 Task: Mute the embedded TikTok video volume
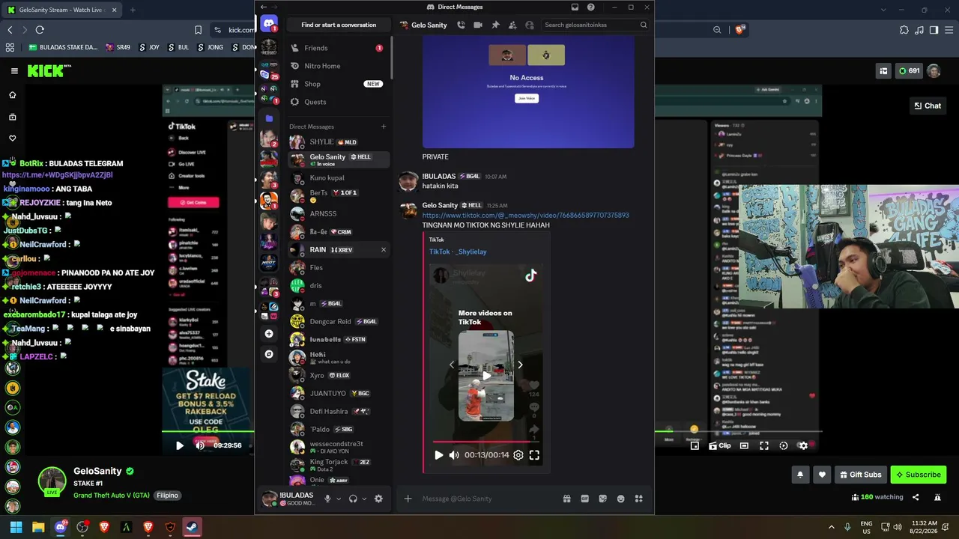tap(454, 454)
